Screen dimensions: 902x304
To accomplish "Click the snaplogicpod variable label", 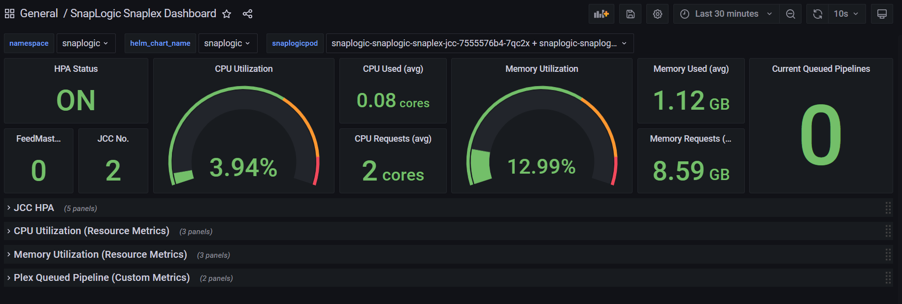I will pos(295,43).
